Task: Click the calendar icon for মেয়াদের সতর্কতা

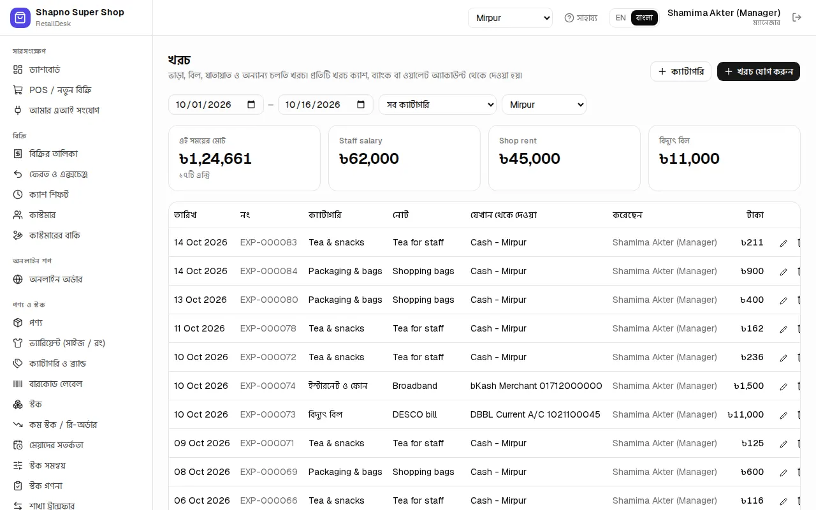Action: point(18,445)
